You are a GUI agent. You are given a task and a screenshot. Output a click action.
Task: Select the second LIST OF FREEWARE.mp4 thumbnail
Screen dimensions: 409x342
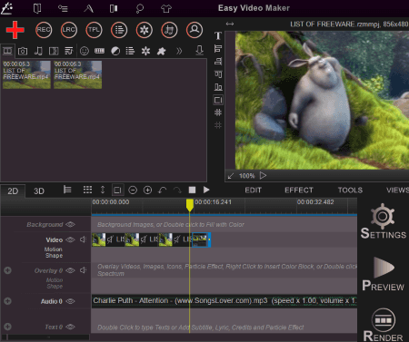[78, 74]
